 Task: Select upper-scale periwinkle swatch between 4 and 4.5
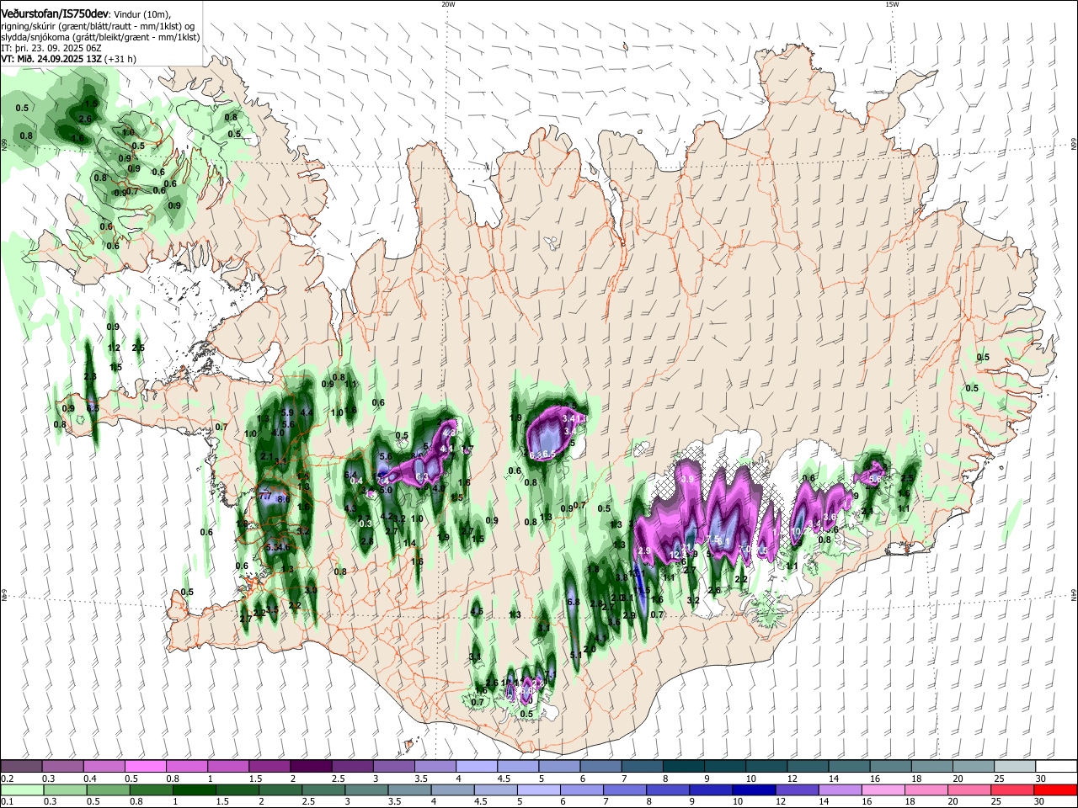[x=477, y=767]
